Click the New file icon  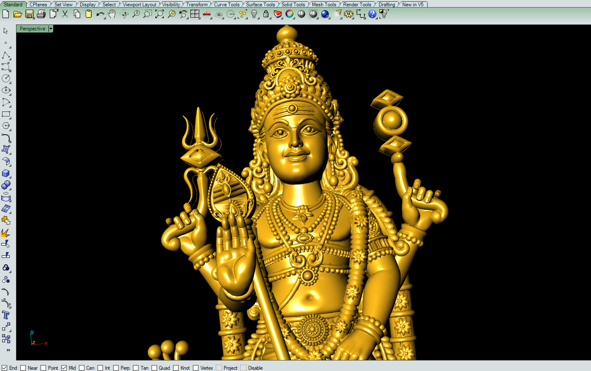(5, 14)
